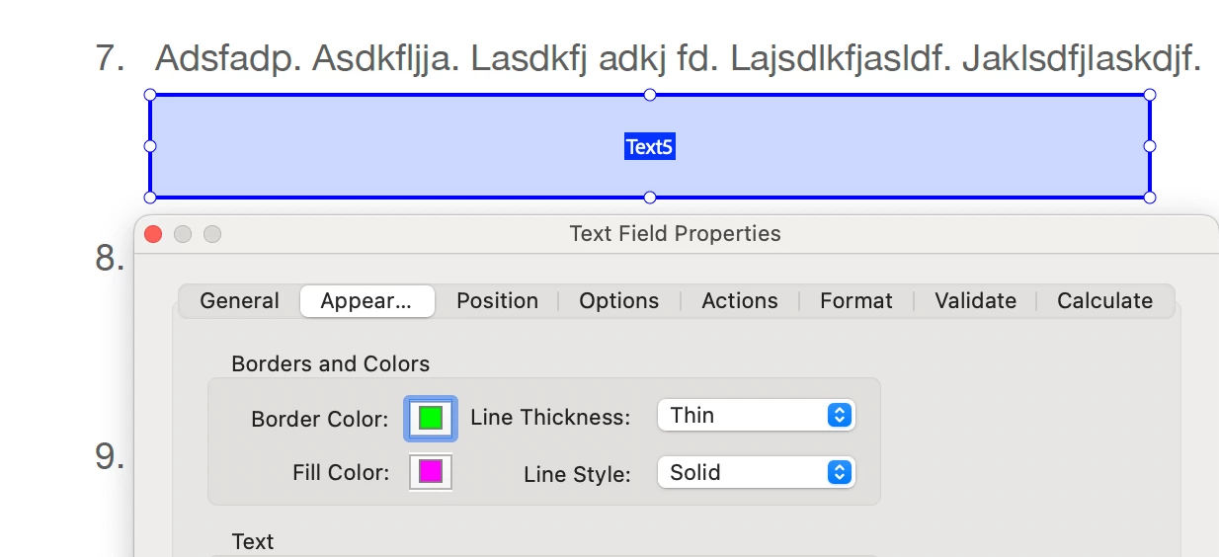Click the top-left resize handle of Text5
The image size is (1219, 557).
click(150, 95)
